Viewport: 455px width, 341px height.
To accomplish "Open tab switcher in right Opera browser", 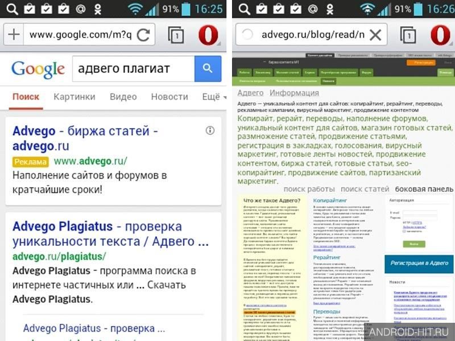I will 408,35.
